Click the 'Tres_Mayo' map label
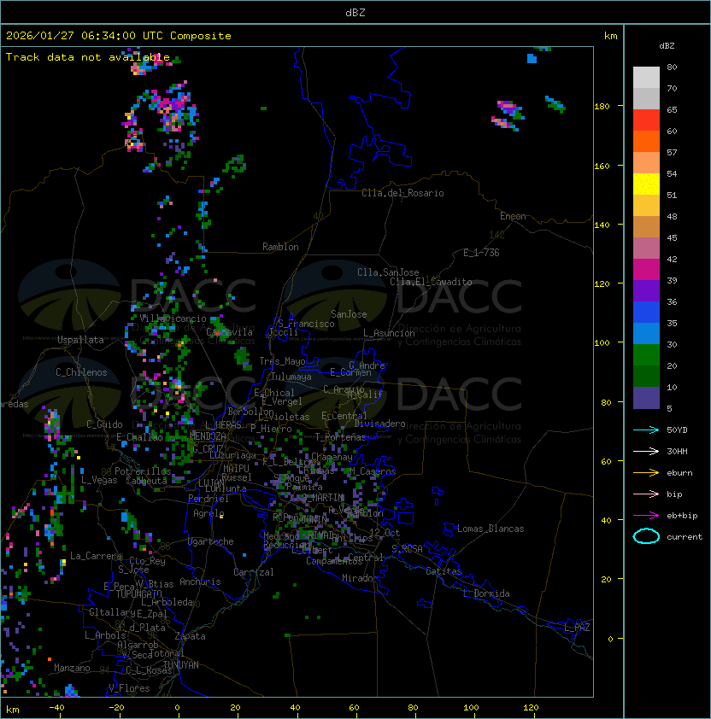 click(x=282, y=361)
